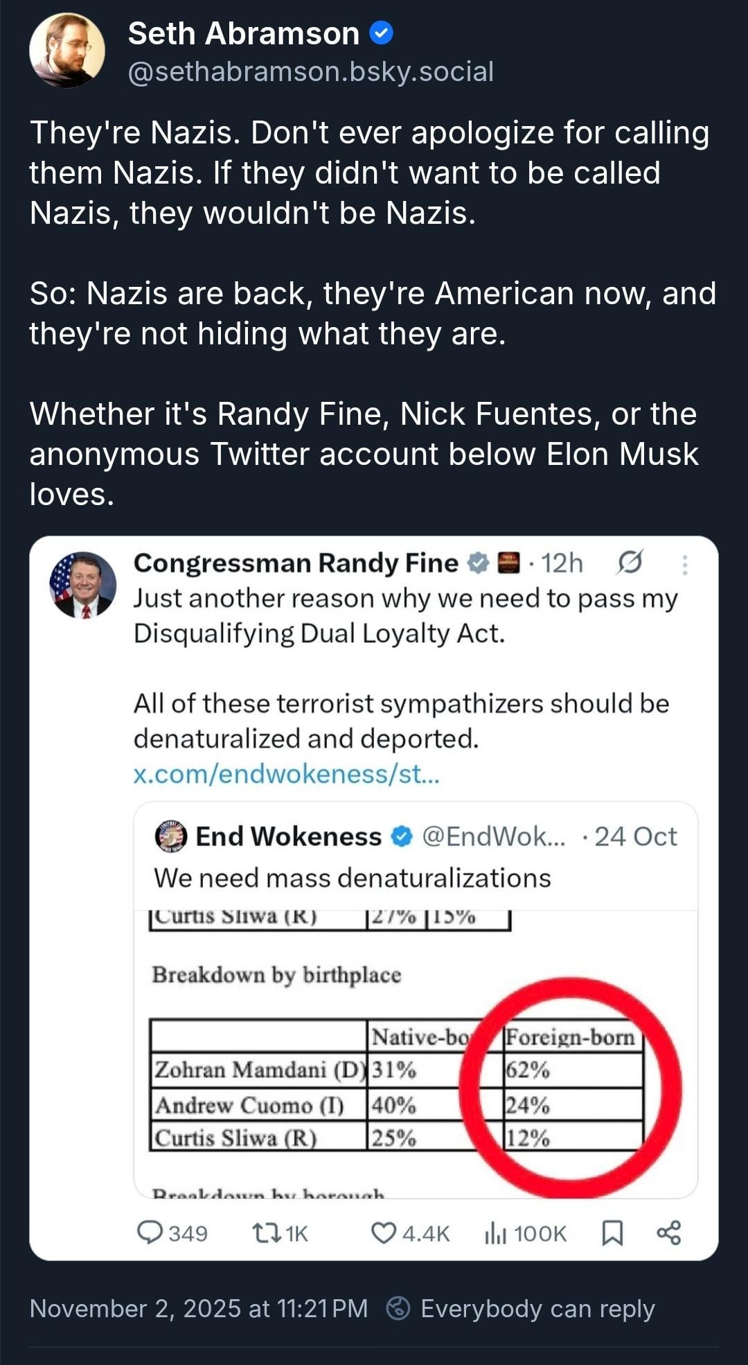Open the @sethabramson.bsky.social handle
The width and height of the screenshot is (748, 1365).
310,71
